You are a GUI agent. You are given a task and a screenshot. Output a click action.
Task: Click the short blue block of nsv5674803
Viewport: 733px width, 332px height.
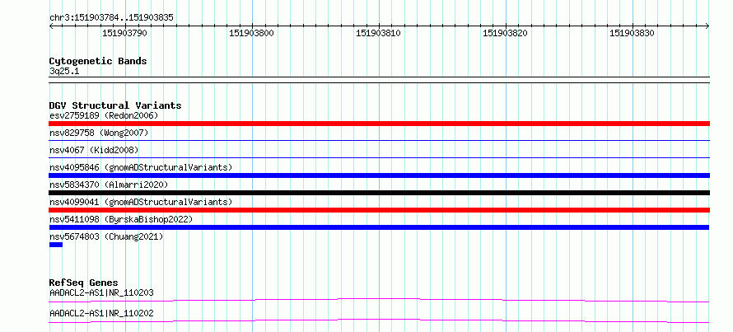(x=56, y=245)
